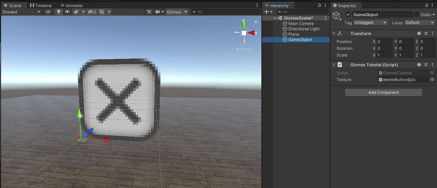
Task: Toggle skybox and effects layers icon
Action: pyautogui.click(x=76, y=12)
